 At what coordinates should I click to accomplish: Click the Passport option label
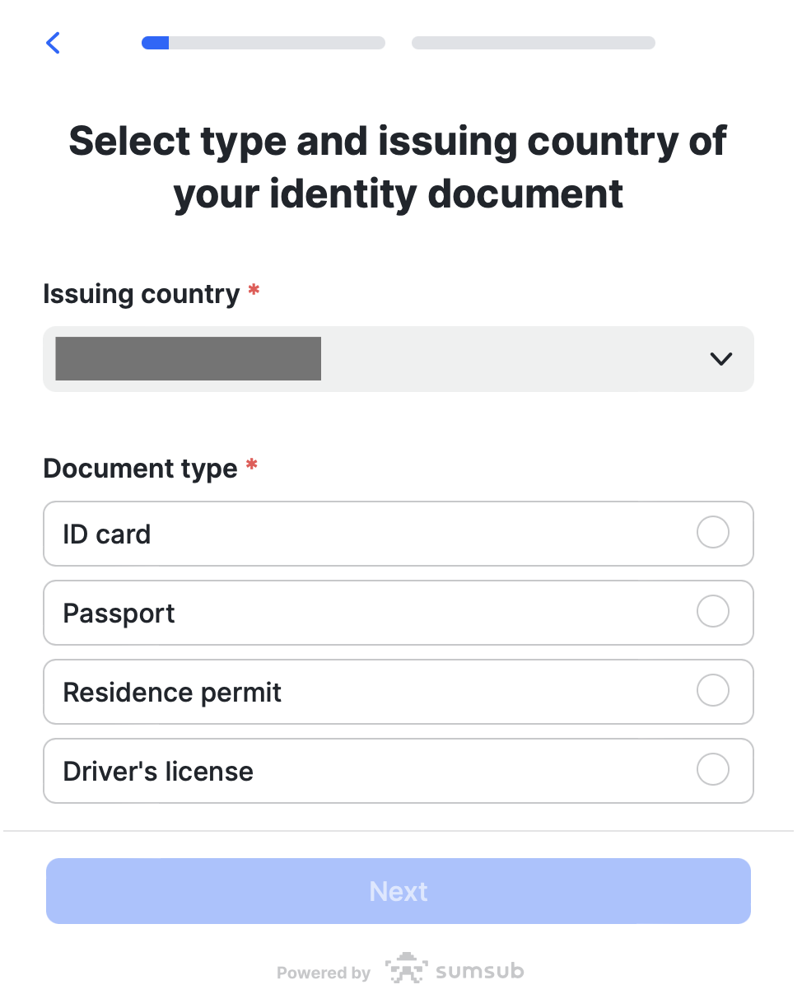click(x=119, y=614)
